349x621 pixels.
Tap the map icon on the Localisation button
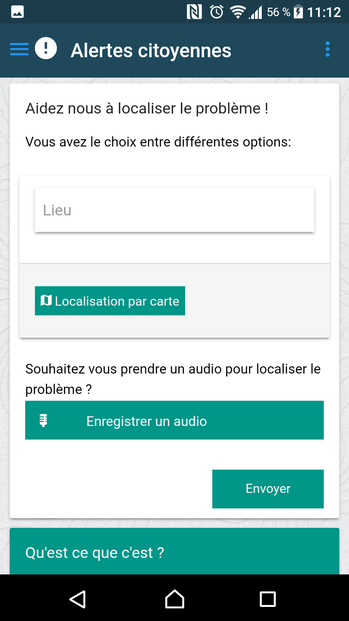(x=46, y=301)
